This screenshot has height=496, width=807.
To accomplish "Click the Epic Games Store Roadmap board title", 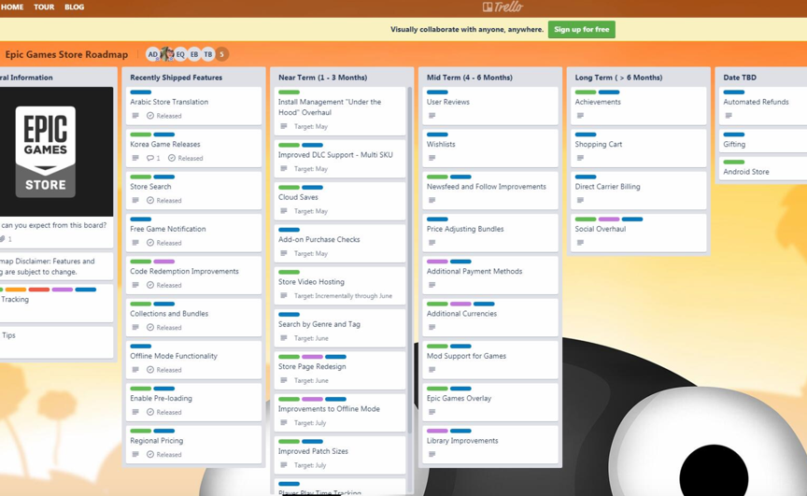I will [66, 54].
